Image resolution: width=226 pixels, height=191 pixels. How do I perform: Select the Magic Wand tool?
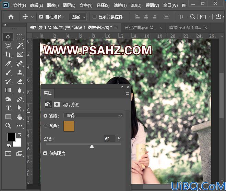click(20, 46)
